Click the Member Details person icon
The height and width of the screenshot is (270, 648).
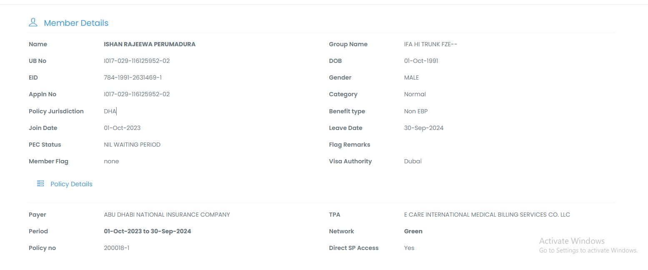pos(33,22)
